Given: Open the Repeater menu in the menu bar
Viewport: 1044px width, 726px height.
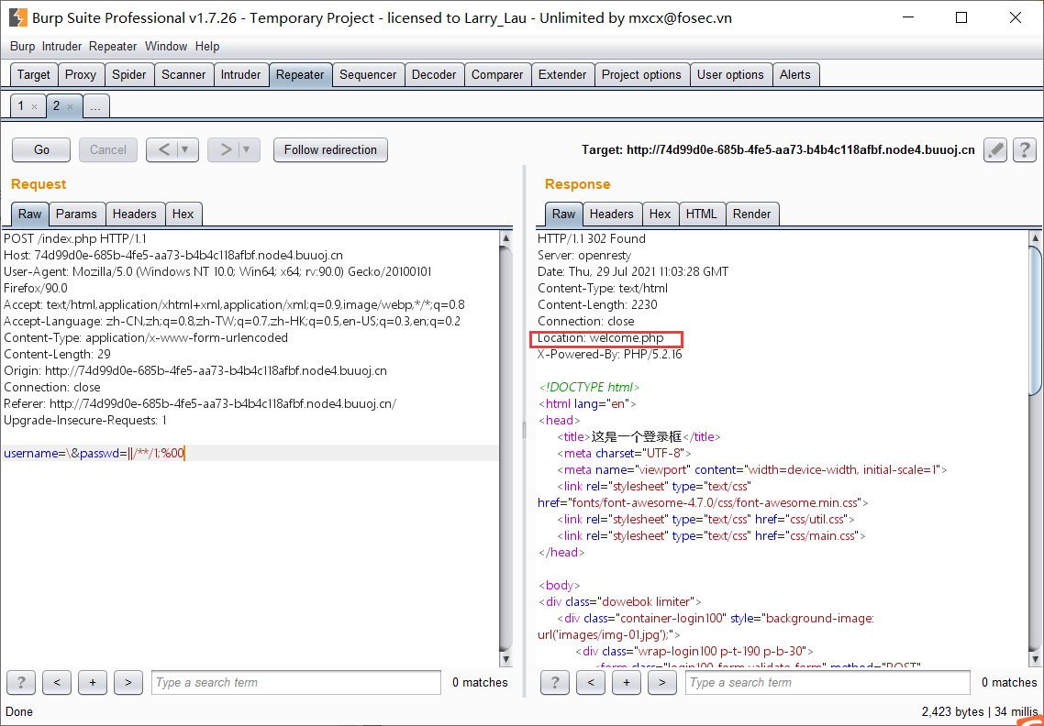Looking at the screenshot, I should (113, 47).
